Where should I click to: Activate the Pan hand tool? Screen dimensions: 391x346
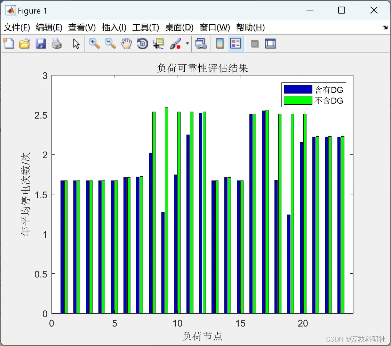[x=126, y=43]
